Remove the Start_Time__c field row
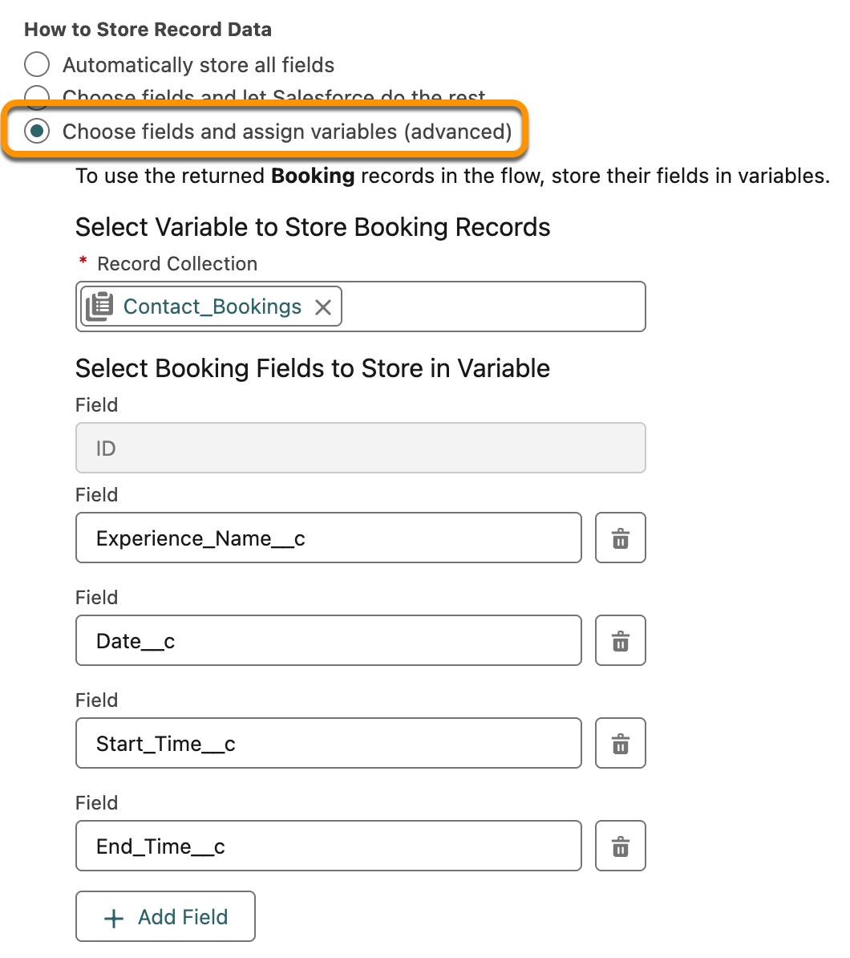850x958 pixels. (x=620, y=743)
